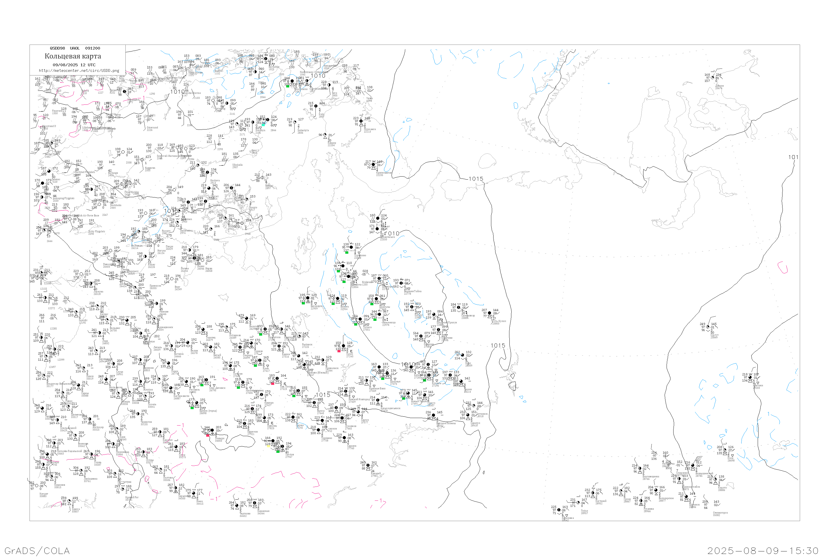The image size is (836, 557).
Task: Click the Володарское station circle marker
Action: point(656,490)
